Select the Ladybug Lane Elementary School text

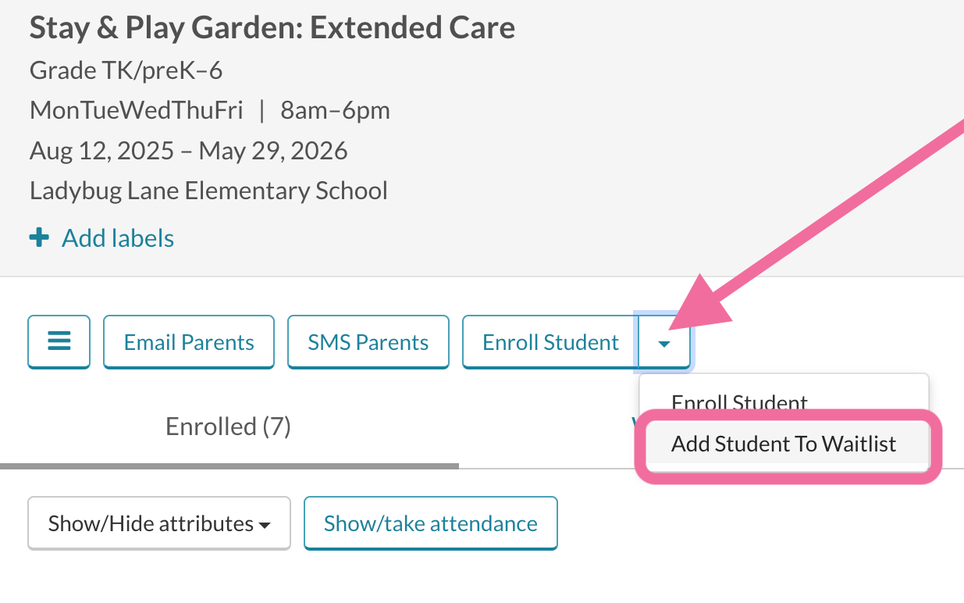(x=208, y=191)
